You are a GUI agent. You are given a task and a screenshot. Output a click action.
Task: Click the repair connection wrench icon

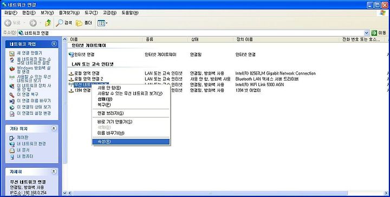click(x=12, y=95)
